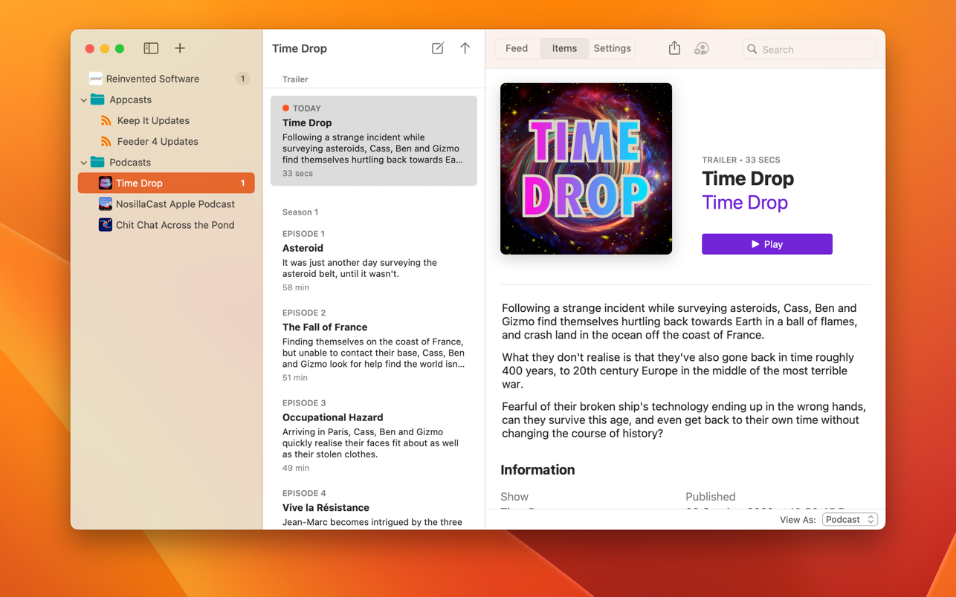Click the accounts icon in toolbar
This screenshot has height=597, width=956.
tap(701, 48)
